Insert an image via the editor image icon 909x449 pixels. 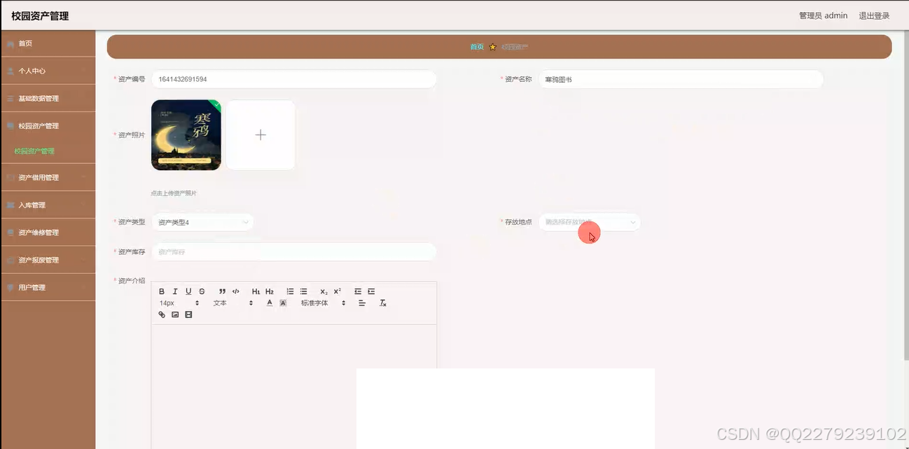click(175, 315)
